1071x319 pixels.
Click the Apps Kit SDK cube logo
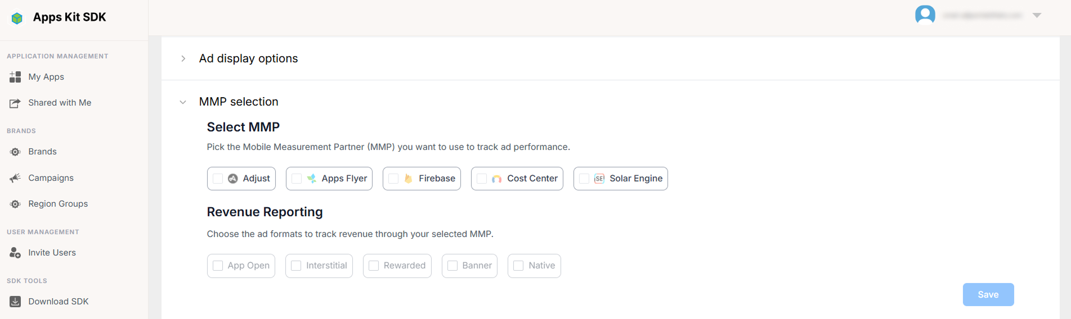click(x=17, y=18)
